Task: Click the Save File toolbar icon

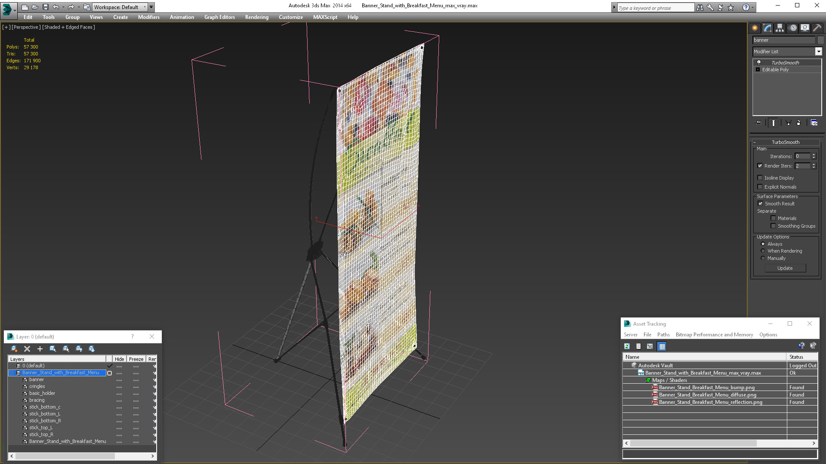Action: 45,7
